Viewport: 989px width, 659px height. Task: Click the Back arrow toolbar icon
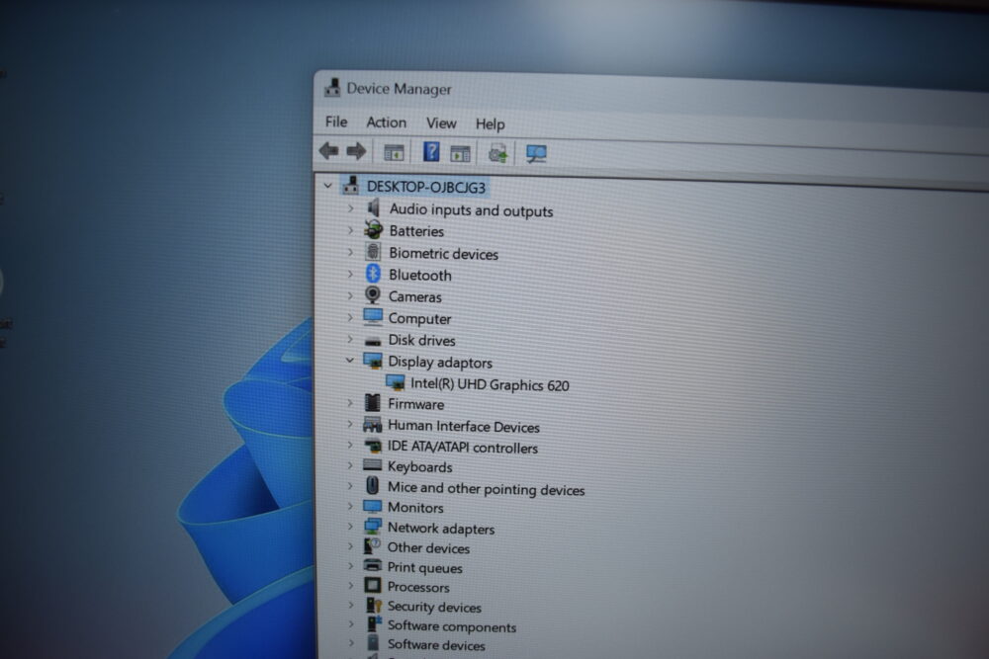[328, 150]
